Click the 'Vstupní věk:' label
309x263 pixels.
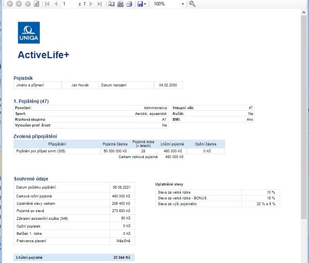[183, 108]
